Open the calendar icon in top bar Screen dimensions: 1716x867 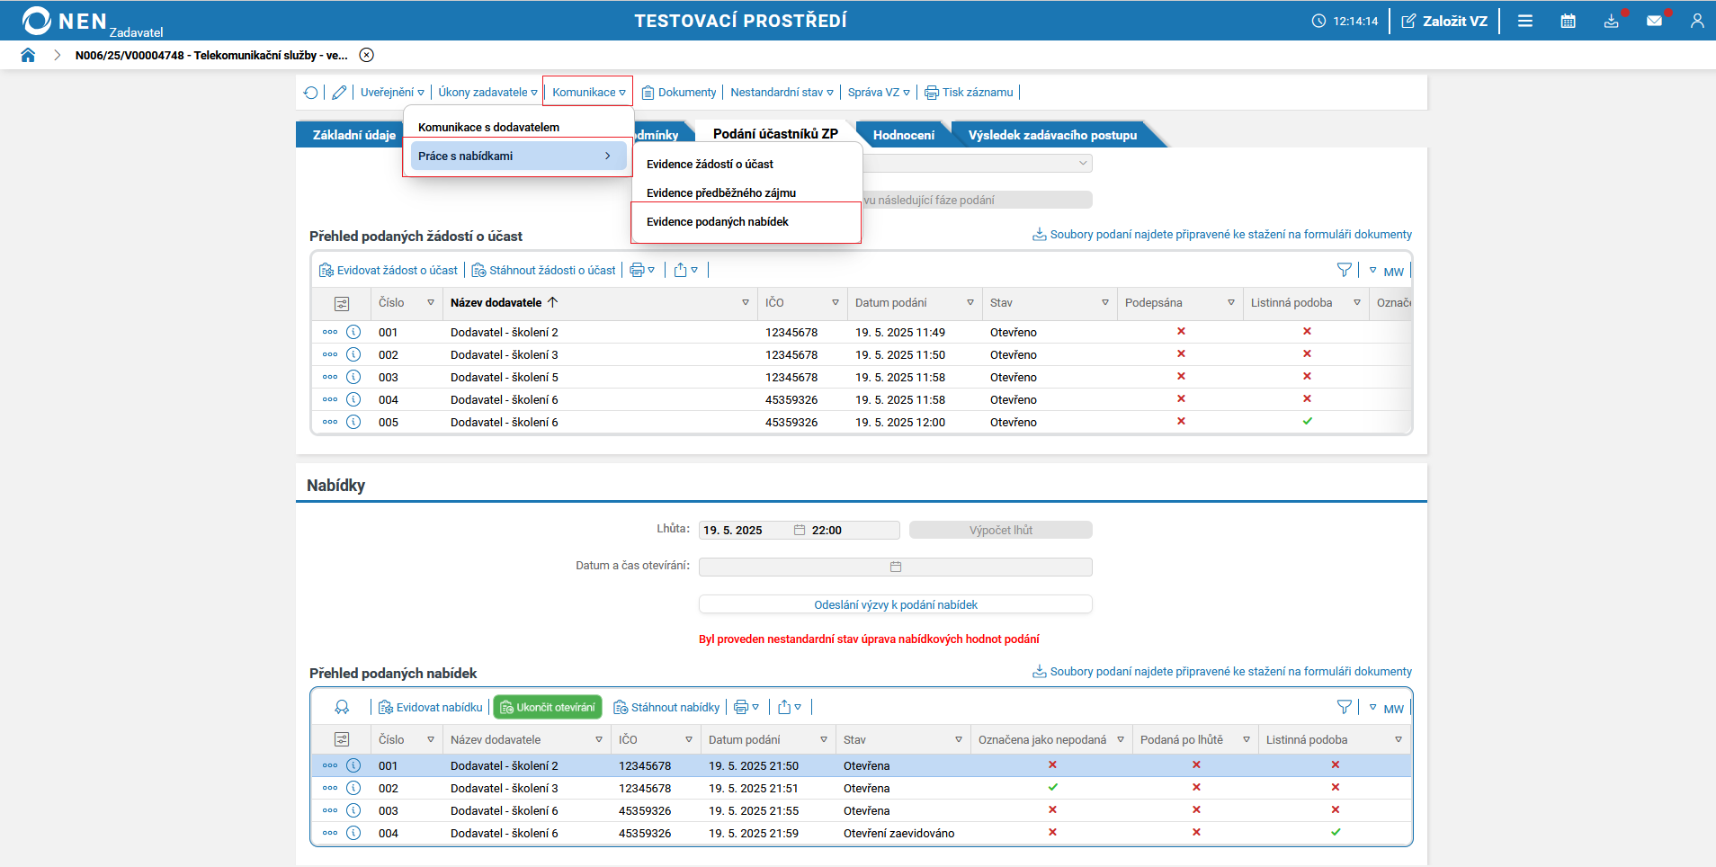point(1568,21)
